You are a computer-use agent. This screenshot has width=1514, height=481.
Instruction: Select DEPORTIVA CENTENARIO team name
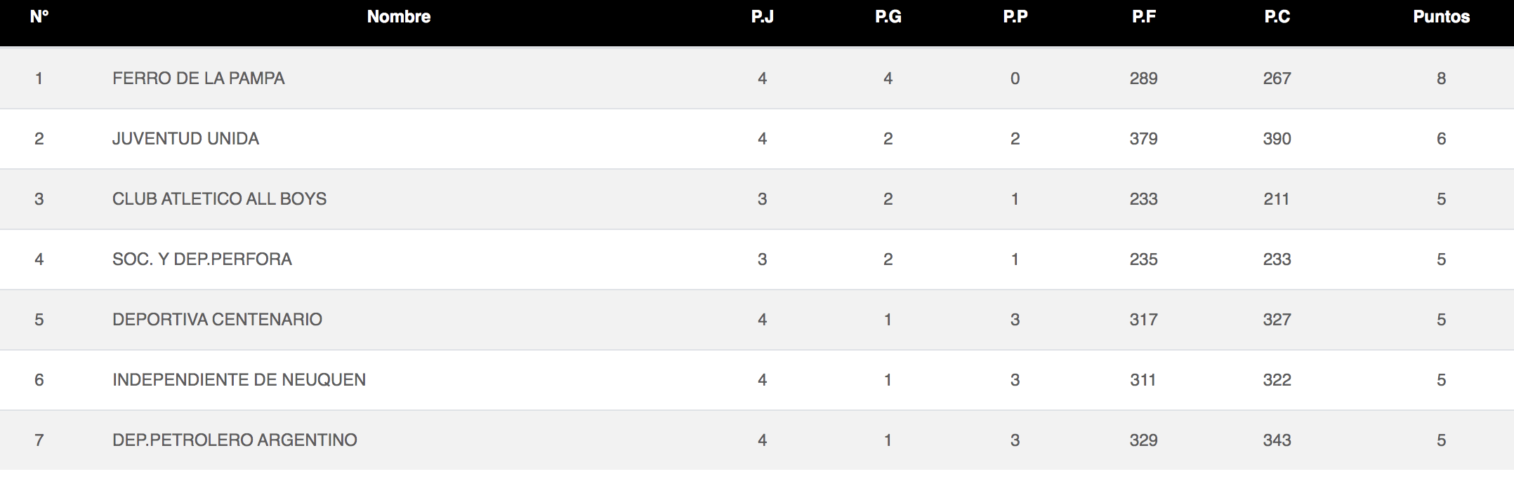pos(217,320)
